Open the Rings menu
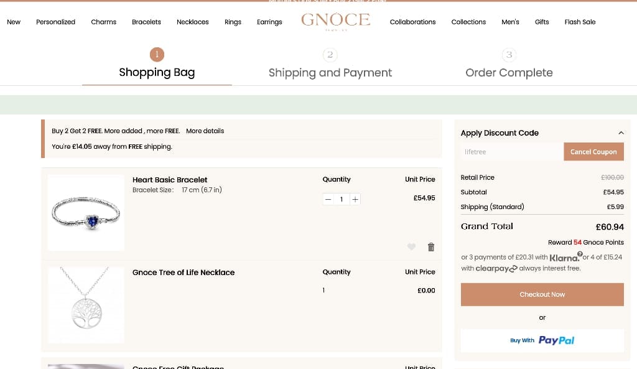The height and width of the screenshot is (369, 637). 233,22
